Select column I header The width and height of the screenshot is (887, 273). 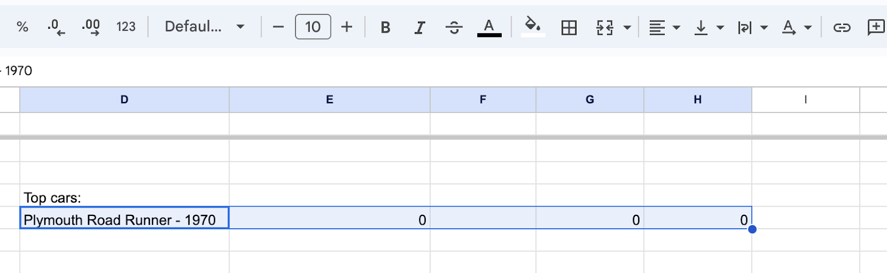point(806,100)
